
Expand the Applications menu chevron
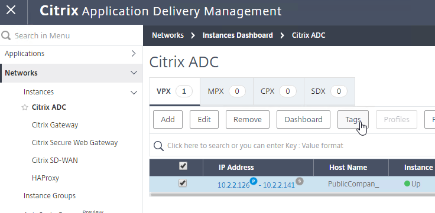[134, 54]
